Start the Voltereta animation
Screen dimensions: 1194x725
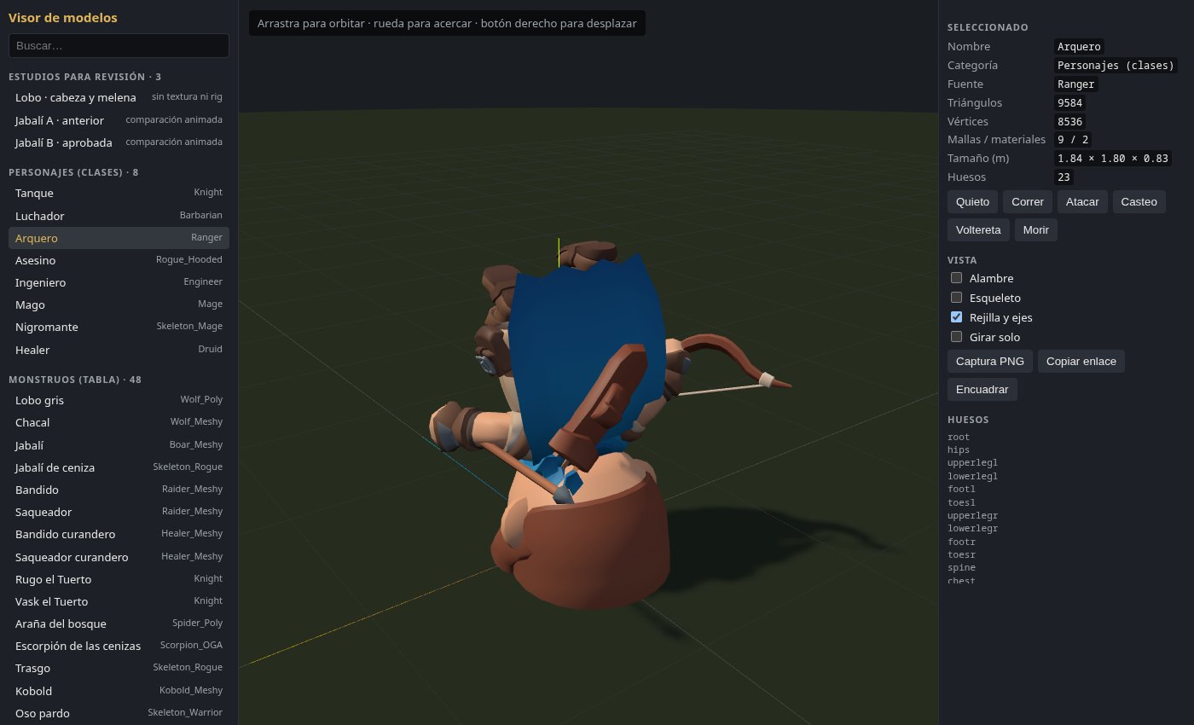tap(978, 230)
